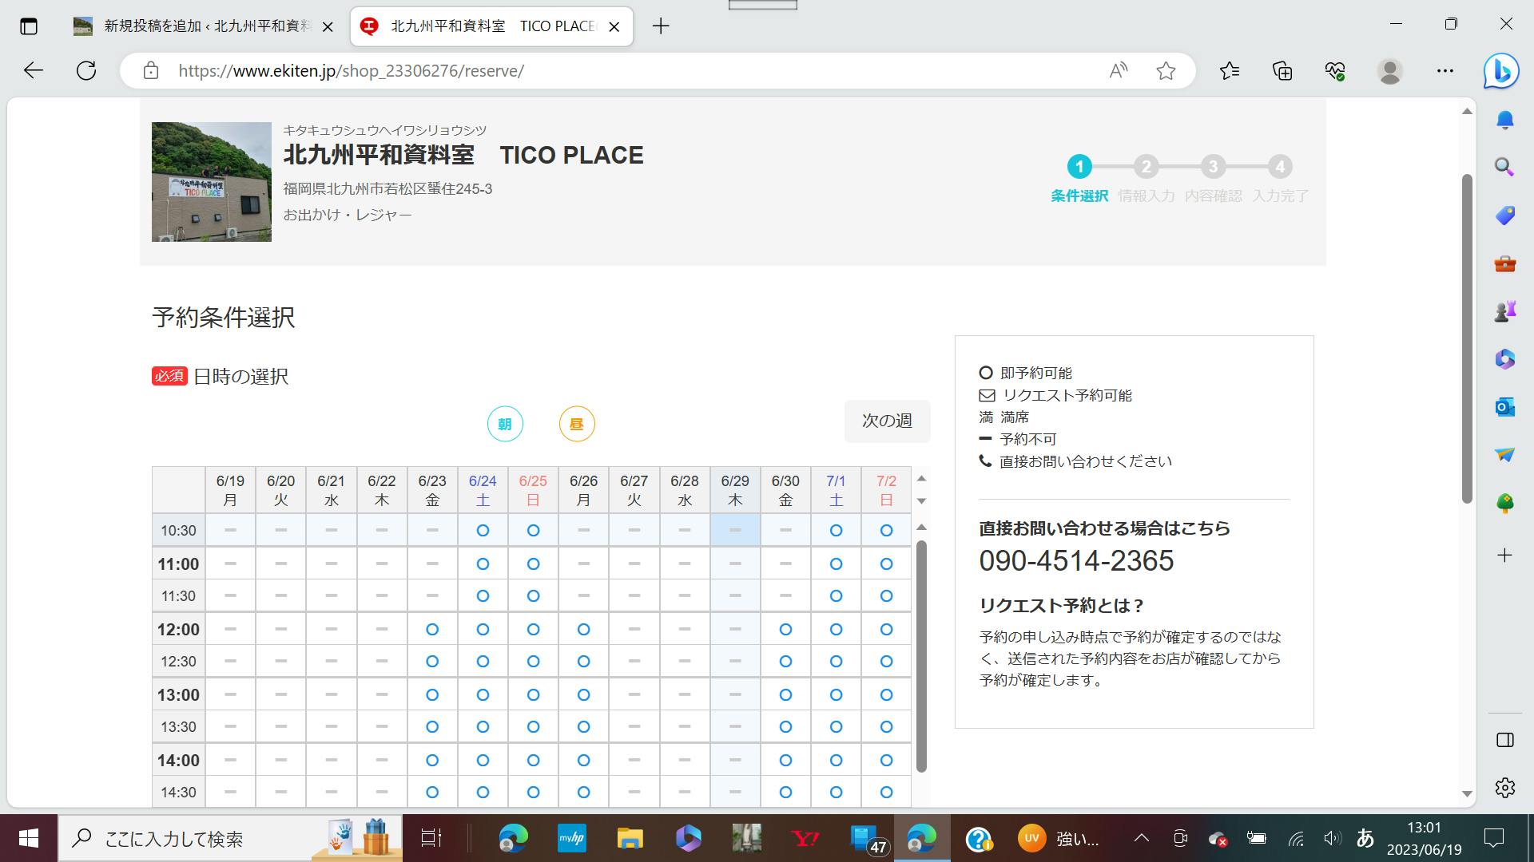Open the Favorites list icon
Viewport: 1534px width, 862px height.
point(1230,71)
